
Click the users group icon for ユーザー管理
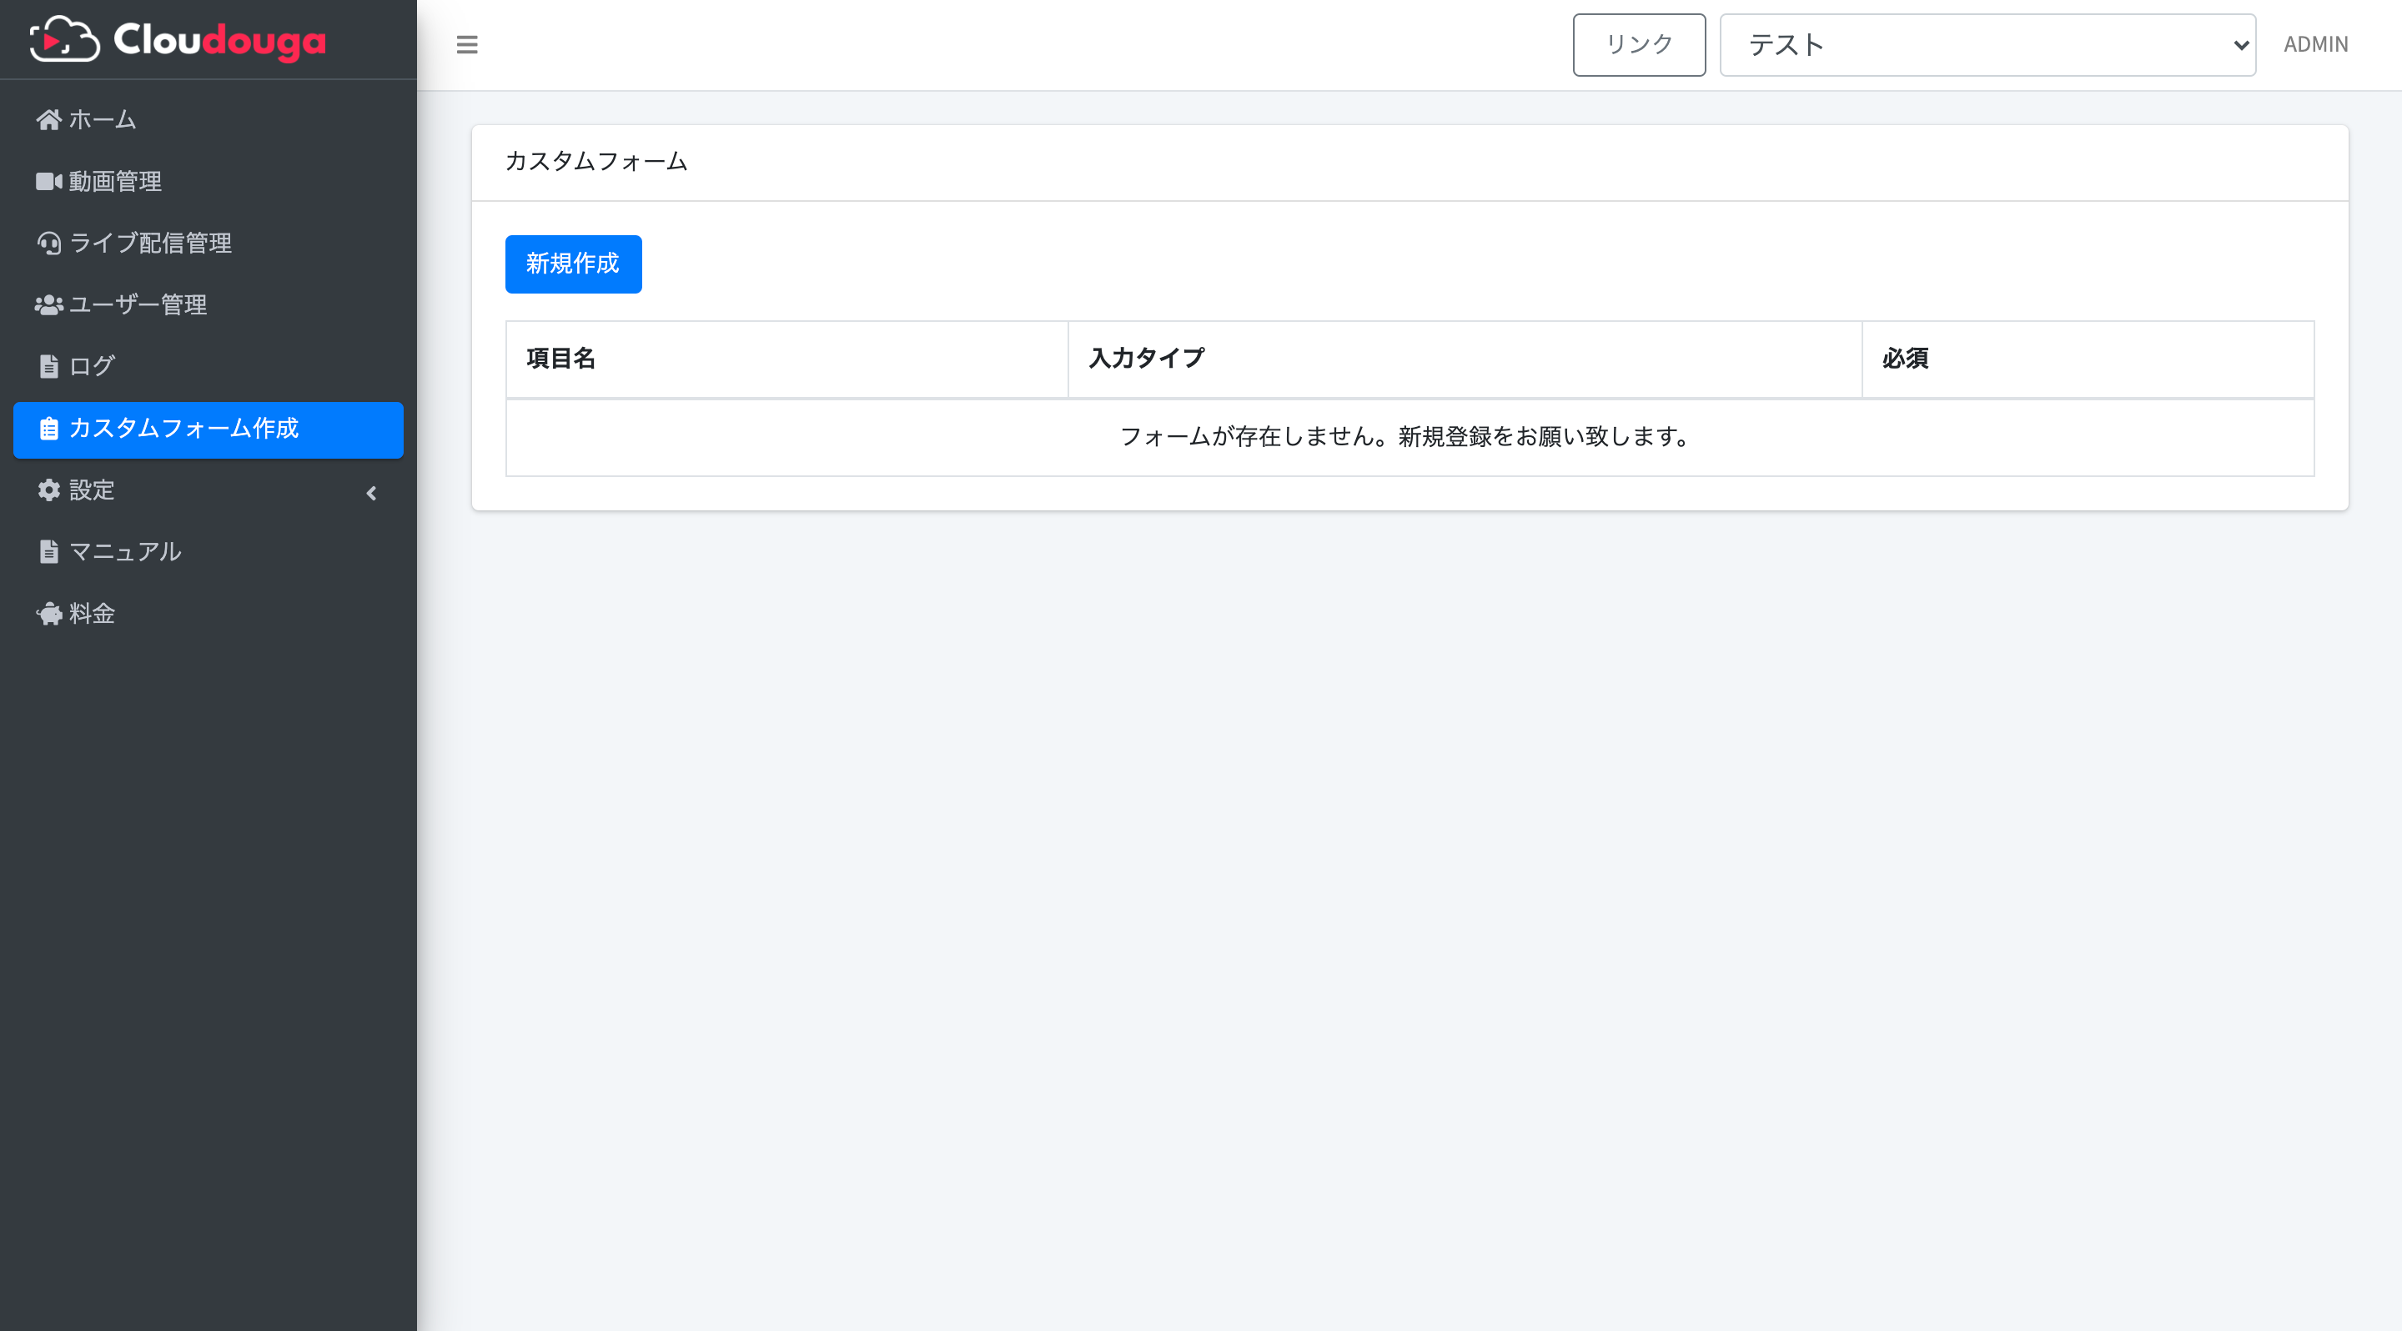pos(48,304)
